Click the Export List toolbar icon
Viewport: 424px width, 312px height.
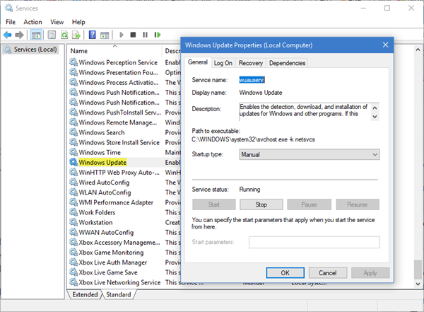coord(76,35)
